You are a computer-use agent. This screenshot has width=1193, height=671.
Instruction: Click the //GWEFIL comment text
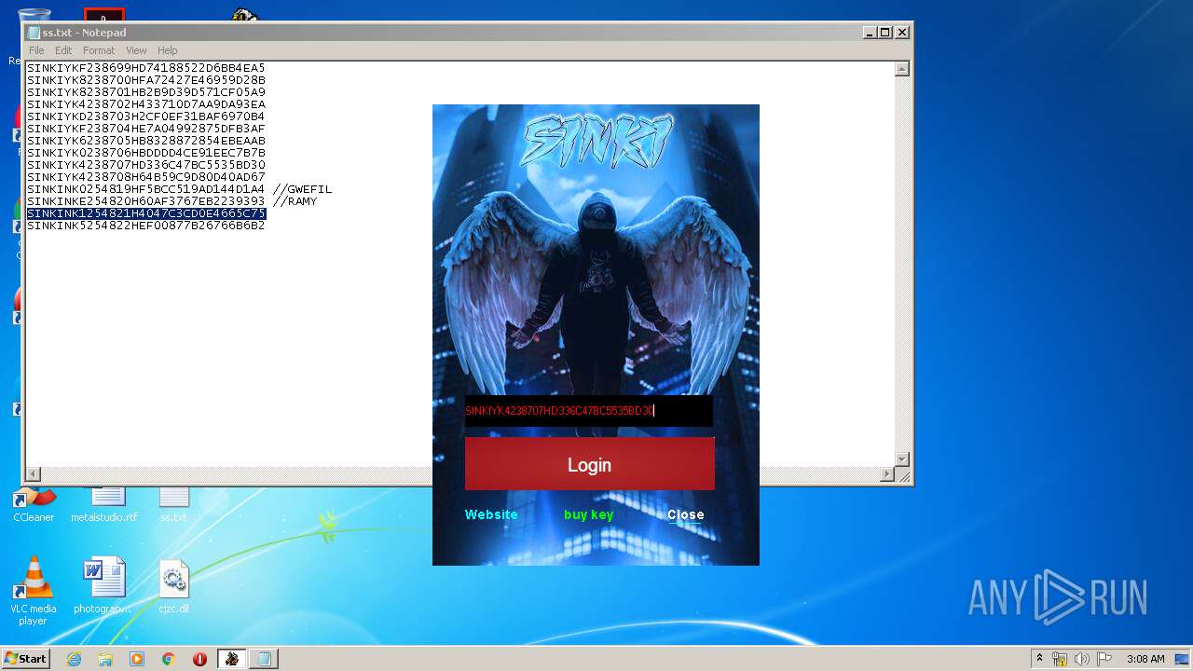[x=302, y=189]
